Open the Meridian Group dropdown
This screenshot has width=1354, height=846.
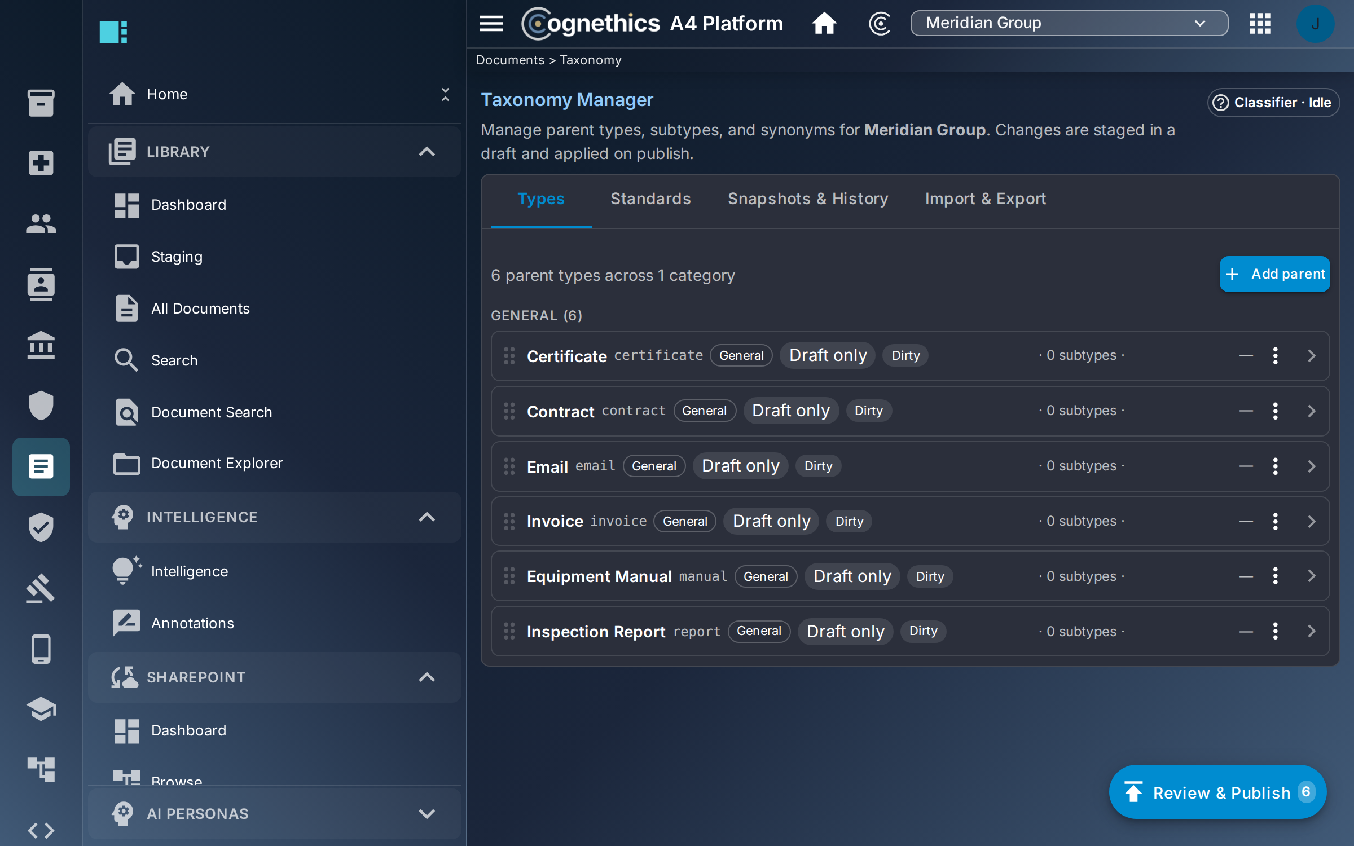[x=1069, y=23]
